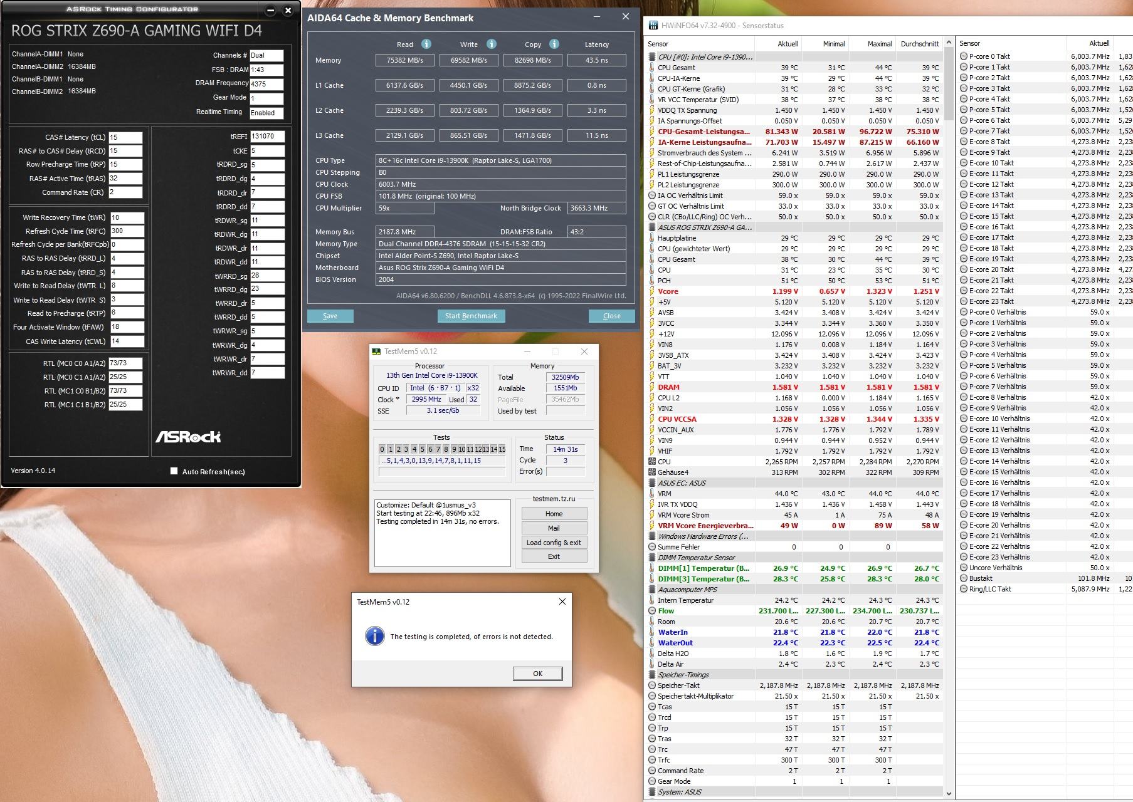Click the Maximal column header in HWiNFO
Viewport: 1133px width, 802px height.
pos(872,44)
